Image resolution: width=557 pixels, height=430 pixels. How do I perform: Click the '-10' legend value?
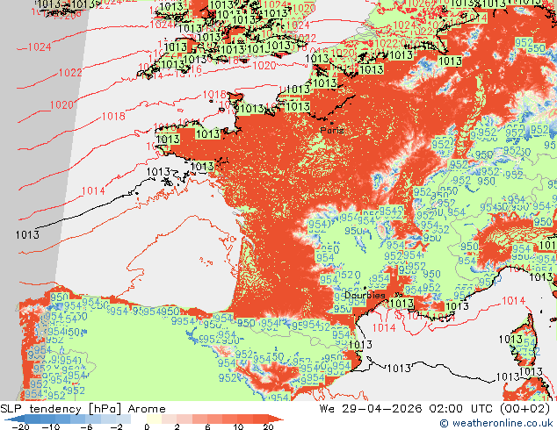click(51, 426)
